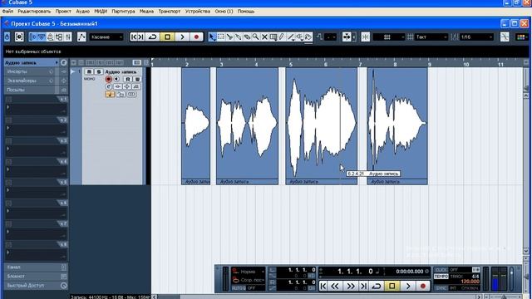Viewport: 532px width, 299px height.
Task: Open the МИДИ menu
Action: pos(101,11)
